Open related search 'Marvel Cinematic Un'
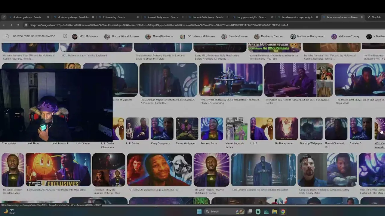This screenshot has height=216, width=385. 336,133
